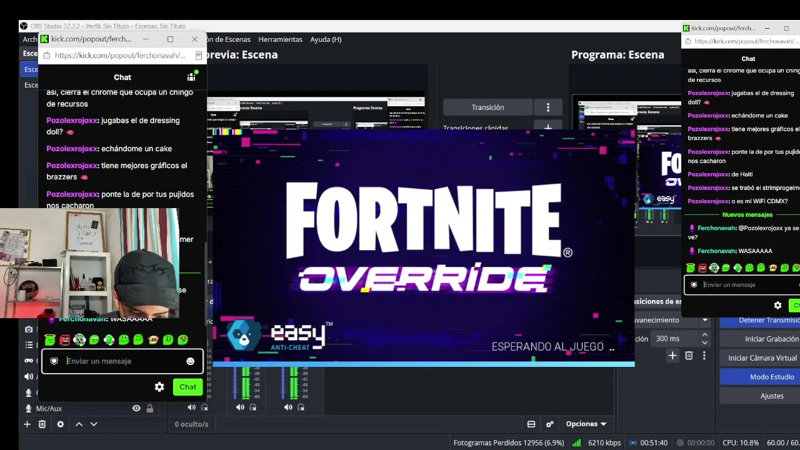Switch audio mixer layout icon
This screenshot has width=800, height=450.
coord(531,424)
